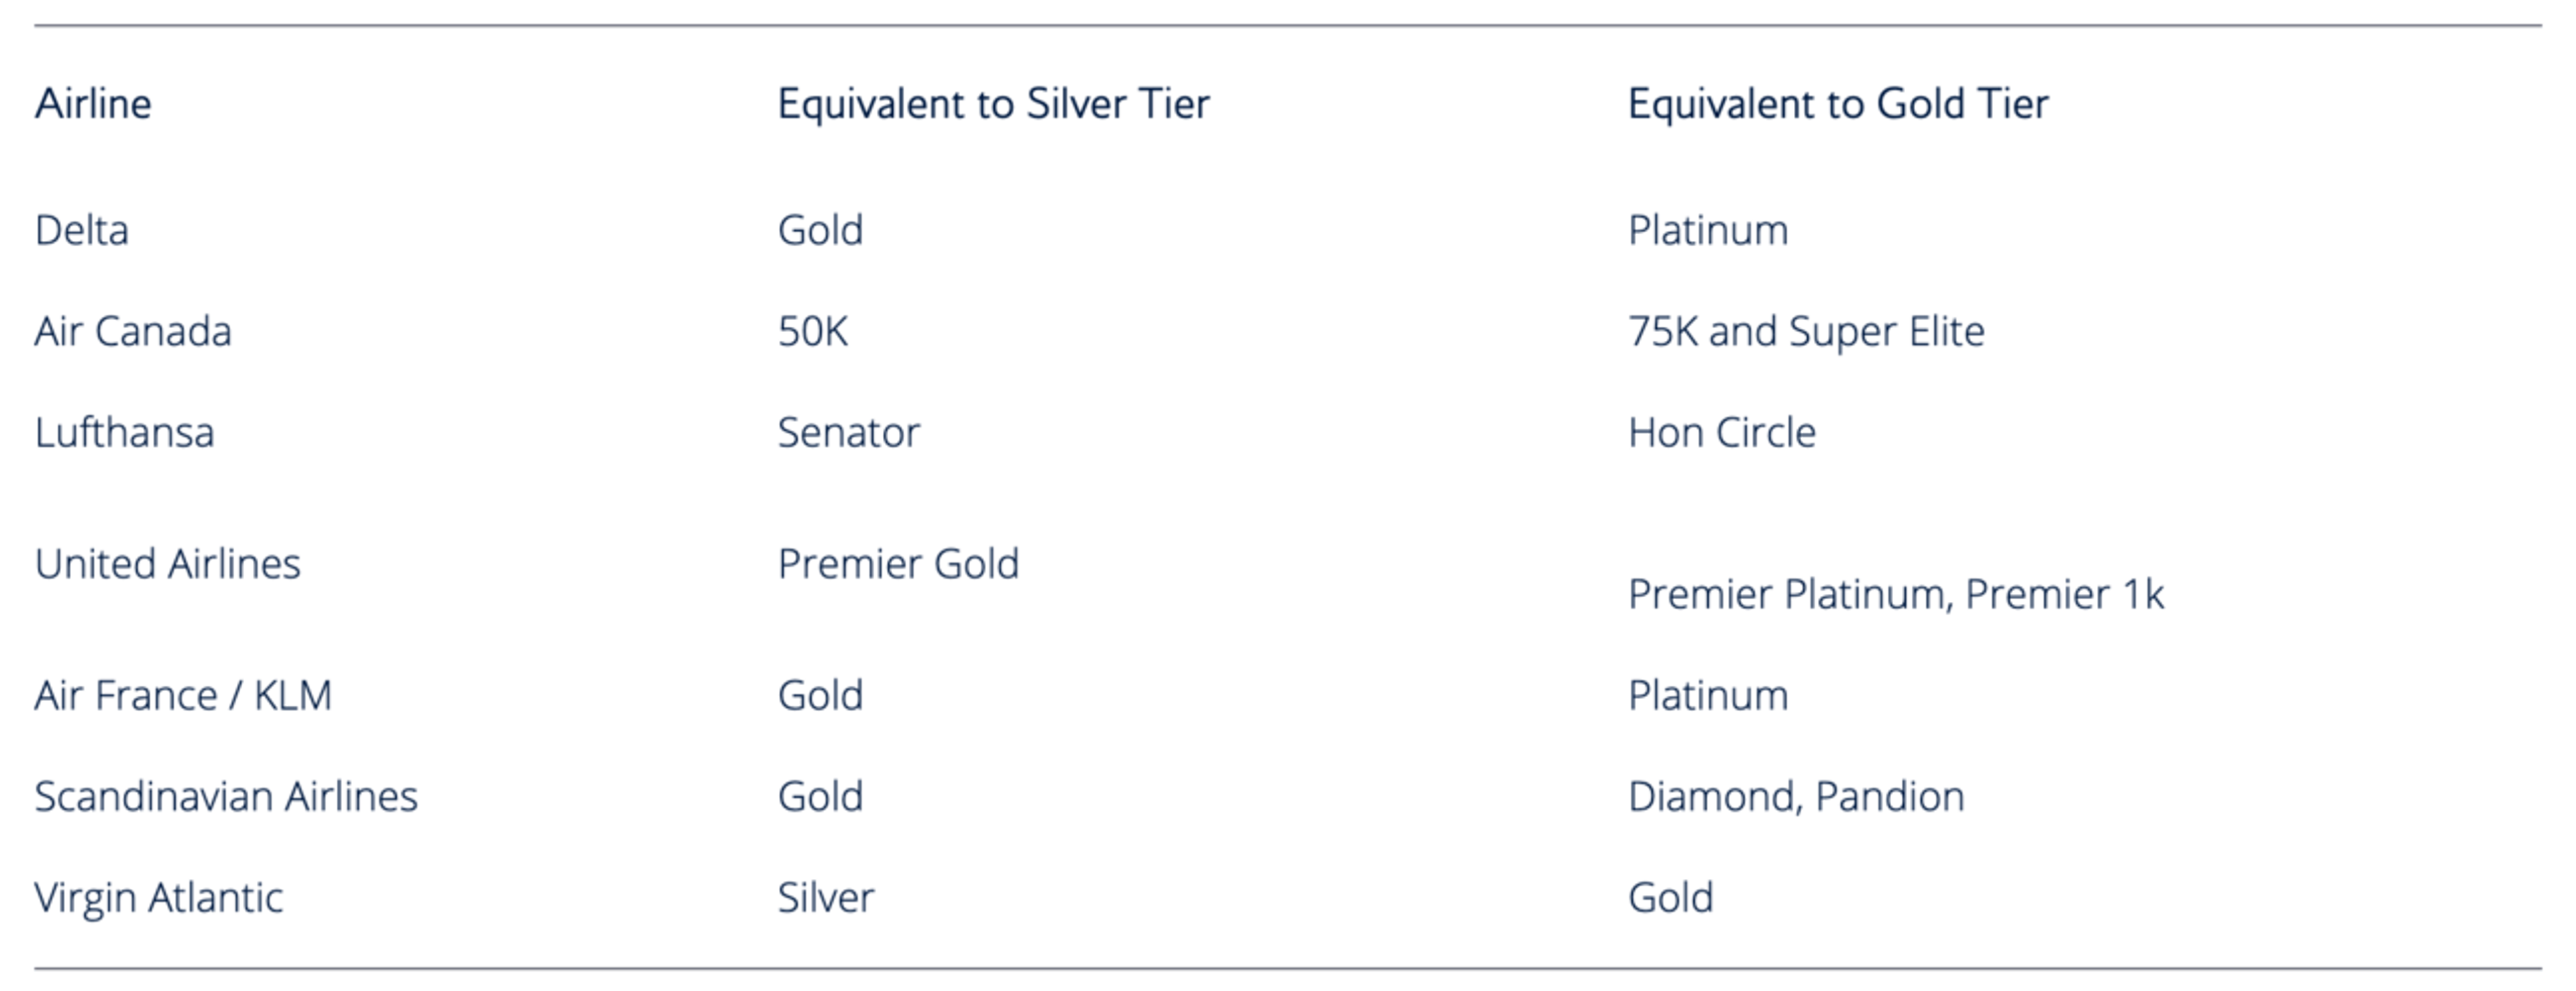Select the Virgin Atlantic row label
This screenshot has height=991, width=2576.
159,897
